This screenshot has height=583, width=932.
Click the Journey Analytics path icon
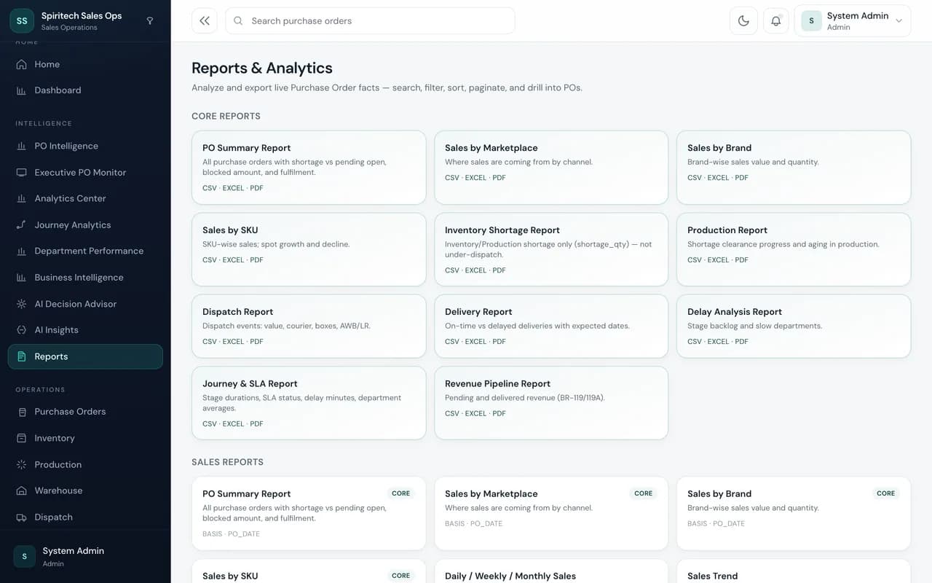pos(21,225)
